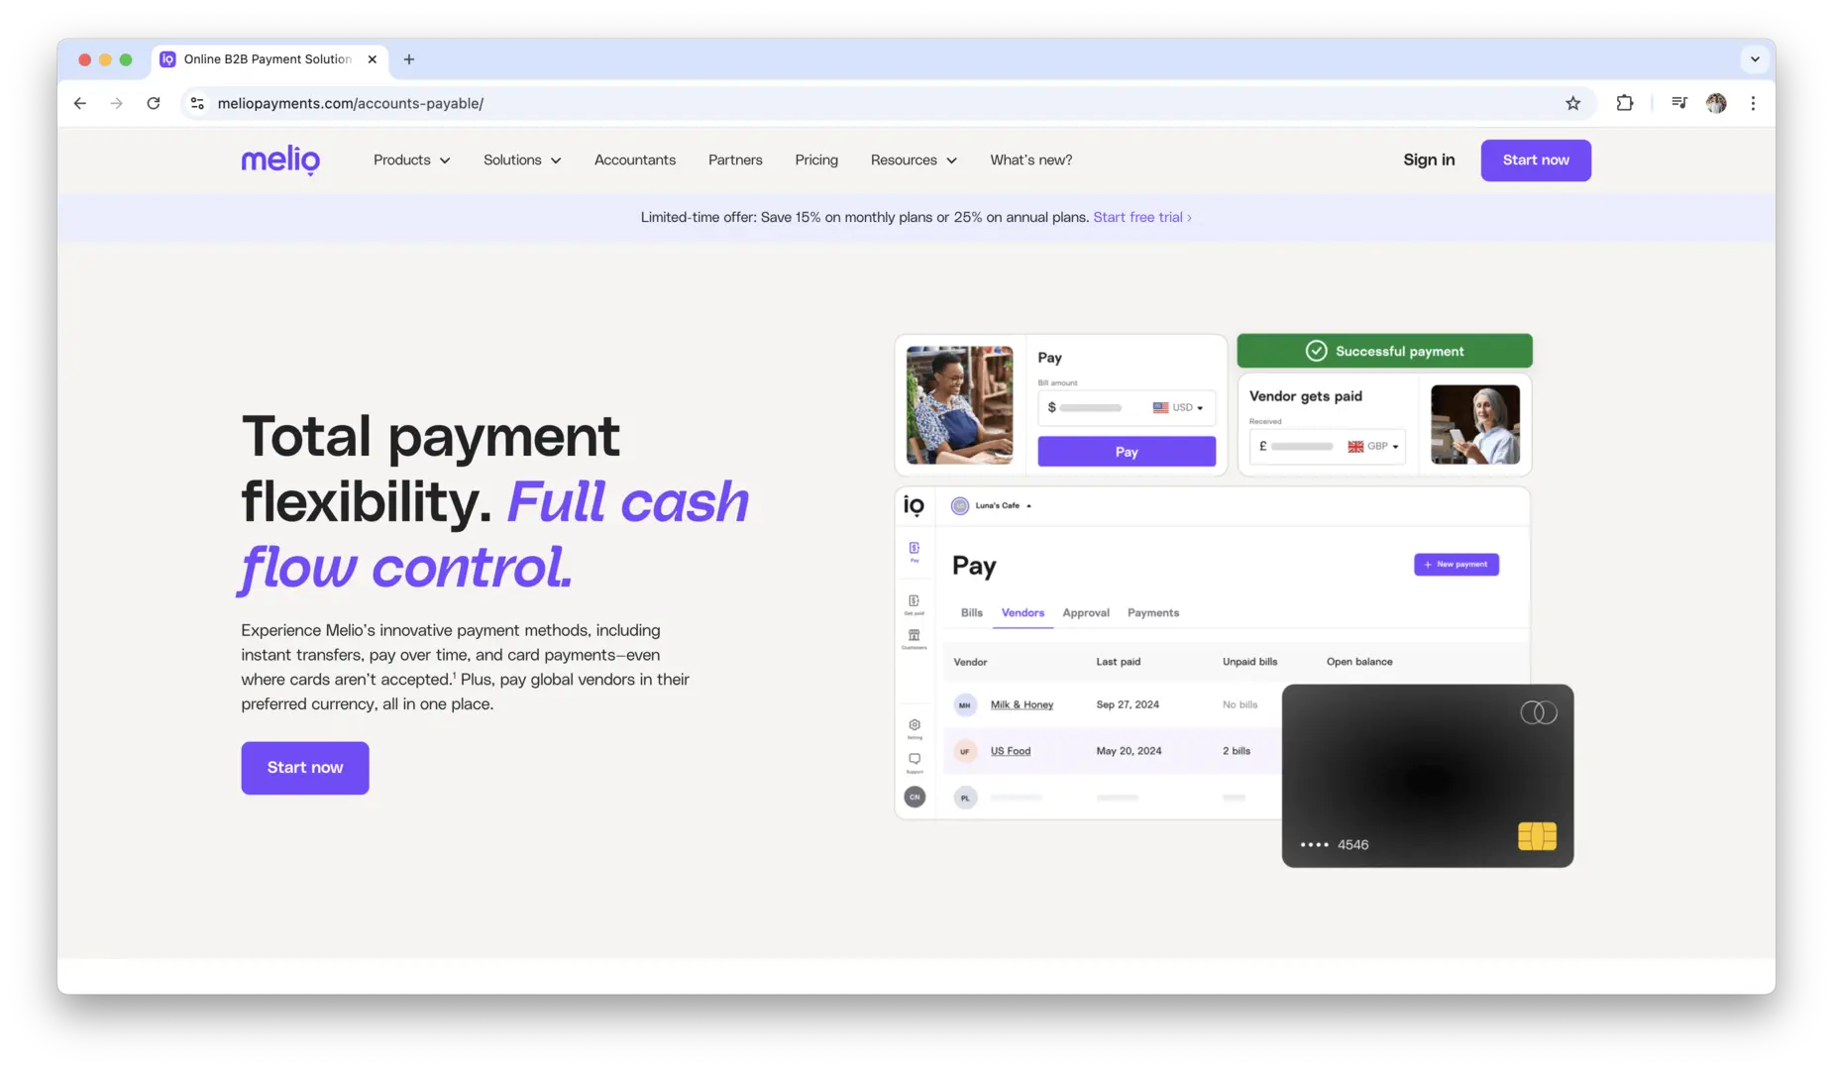Open the Accountants page
1833x1070 pixels.
point(635,160)
